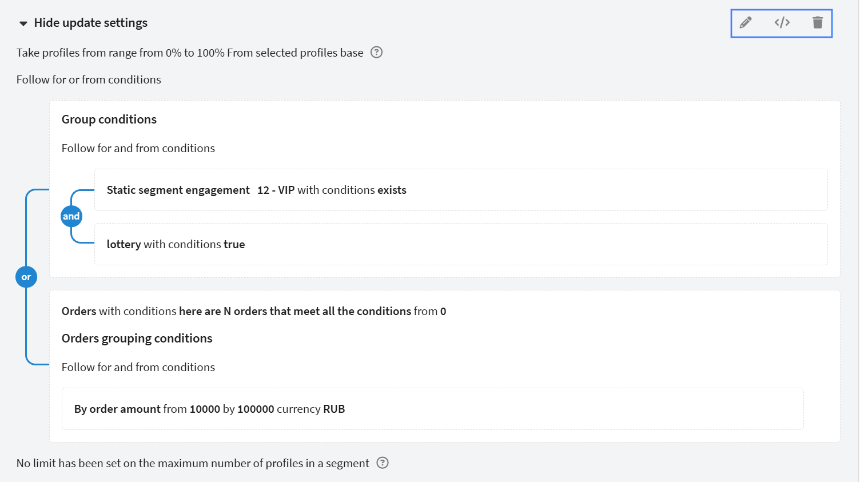Collapse the update settings triangle

click(23, 23)
